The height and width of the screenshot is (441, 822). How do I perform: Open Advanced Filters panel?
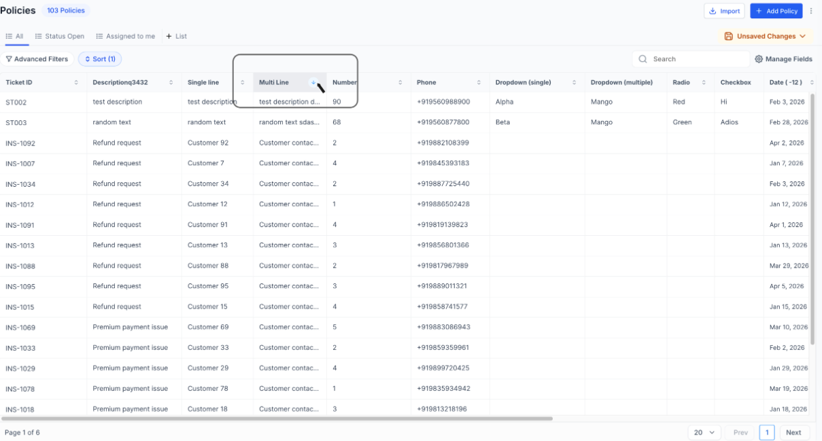tap(37, 59)
